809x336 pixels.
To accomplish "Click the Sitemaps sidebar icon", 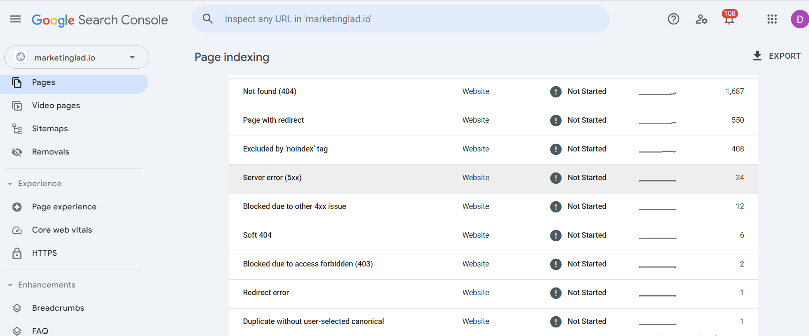I will point(17,129).
